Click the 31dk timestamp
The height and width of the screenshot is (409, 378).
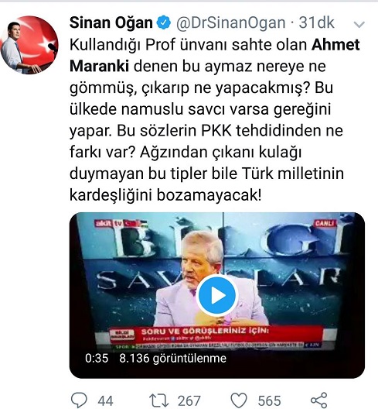(x=316, y=22)
